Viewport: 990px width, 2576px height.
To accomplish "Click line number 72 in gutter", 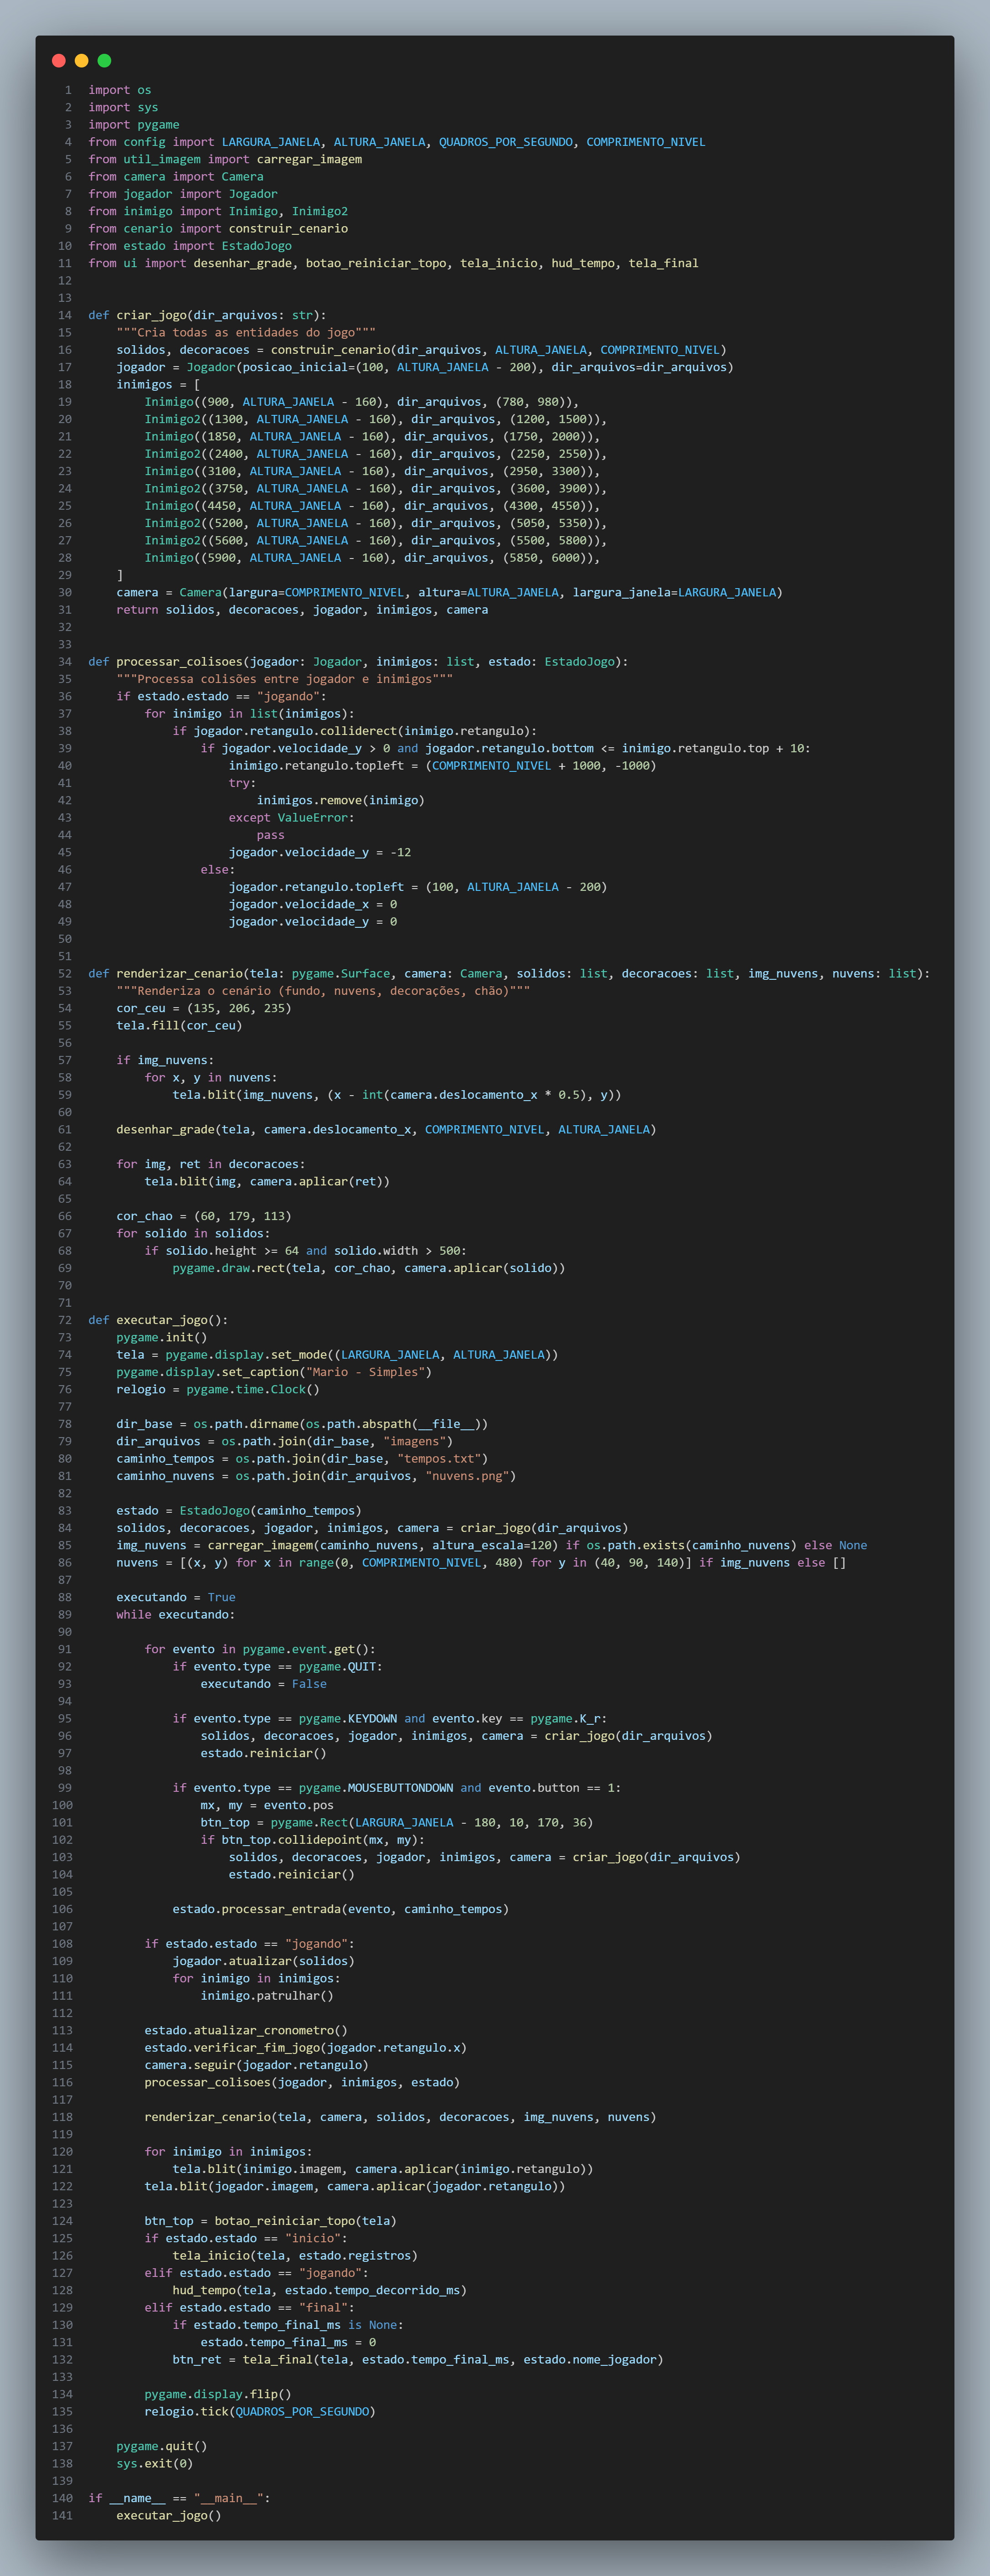I will (65, 1320).
